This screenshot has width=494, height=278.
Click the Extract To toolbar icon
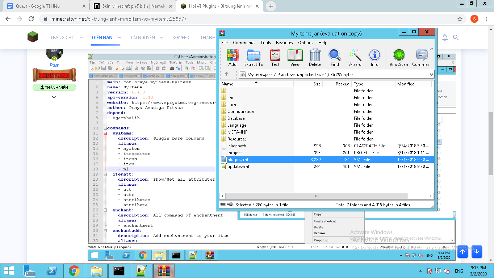[x=254, y=58]
